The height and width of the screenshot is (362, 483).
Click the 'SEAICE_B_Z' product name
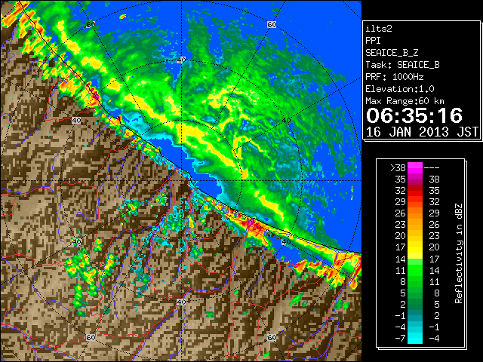[392, 53]
